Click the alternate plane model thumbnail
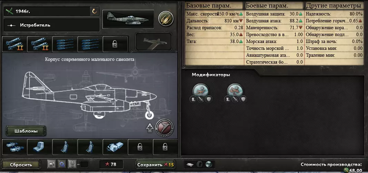 [x=154, y=42]
